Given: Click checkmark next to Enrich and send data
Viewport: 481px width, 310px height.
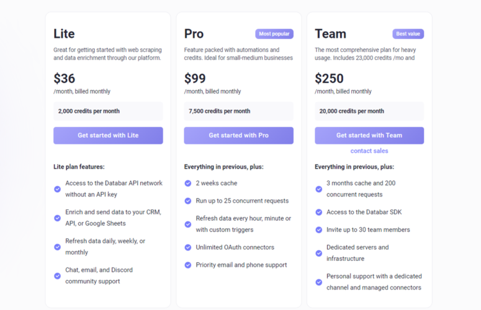Looking at the screenshot, I should point(57,218).
